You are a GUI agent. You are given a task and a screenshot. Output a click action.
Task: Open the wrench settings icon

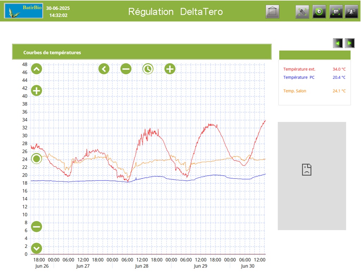click(302, 12)
